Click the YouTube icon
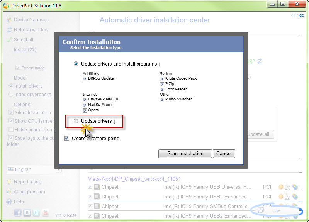Image resolution: width=309 pixels, height=222 pixels. (46, 213)
